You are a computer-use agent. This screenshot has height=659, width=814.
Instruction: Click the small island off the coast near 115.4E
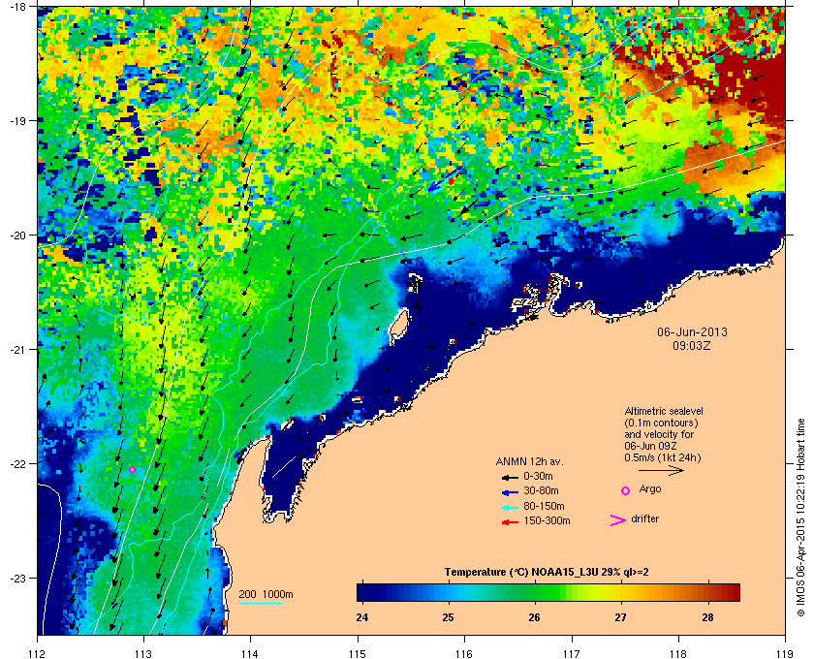click(x=398, y=327)
